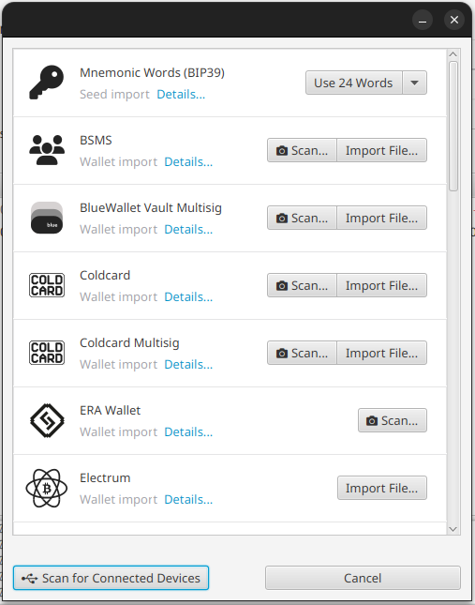The image size is (475, 605).
Task: Click the Mnemonic Words key icon
Action: (47, 83)
